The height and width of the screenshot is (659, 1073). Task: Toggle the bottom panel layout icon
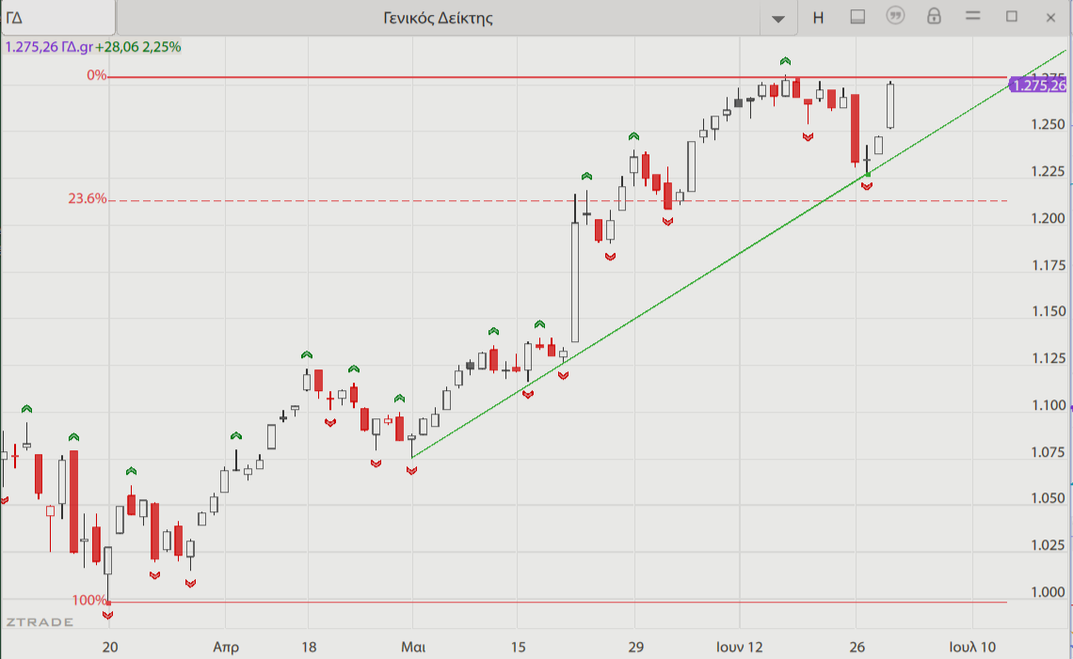click(x=857, y=17)
